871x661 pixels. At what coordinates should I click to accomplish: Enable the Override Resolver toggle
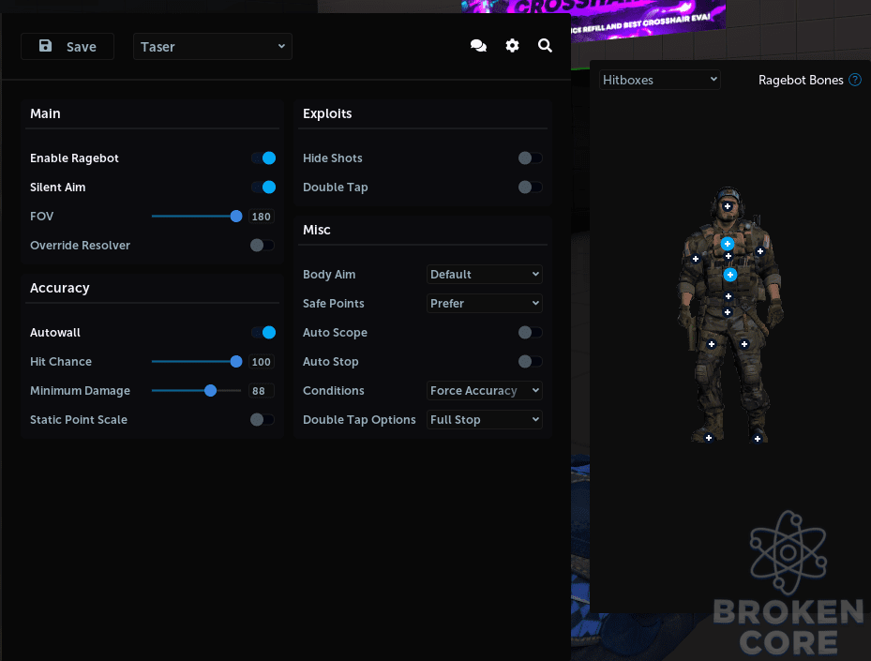pos(263,245)
